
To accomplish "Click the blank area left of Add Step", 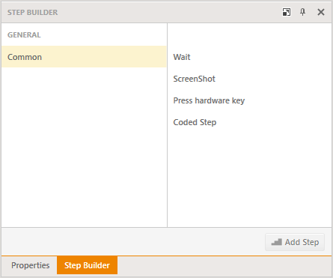I will click(x=132, y=242).
